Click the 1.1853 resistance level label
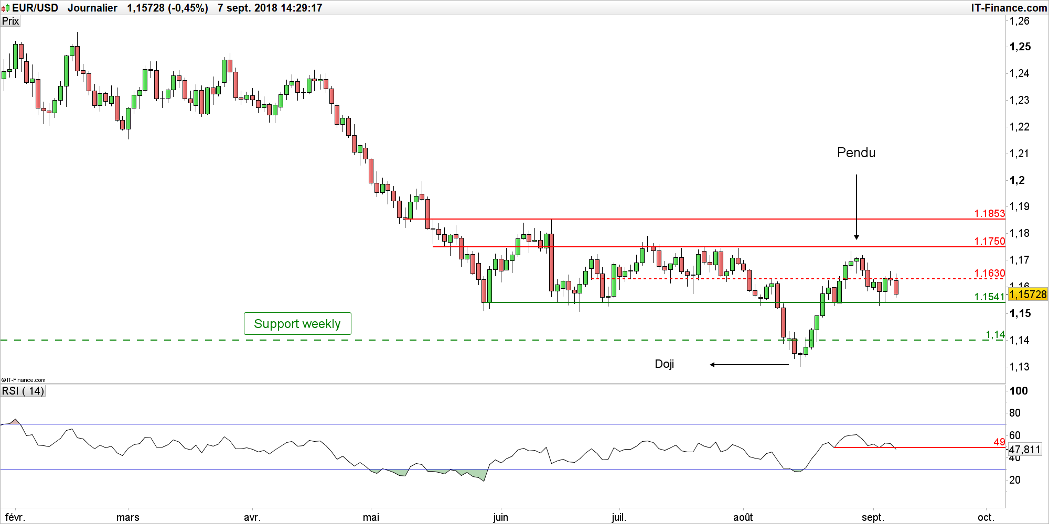Image resolution: width=1049 pixels, height=524 pixels. 990,213
